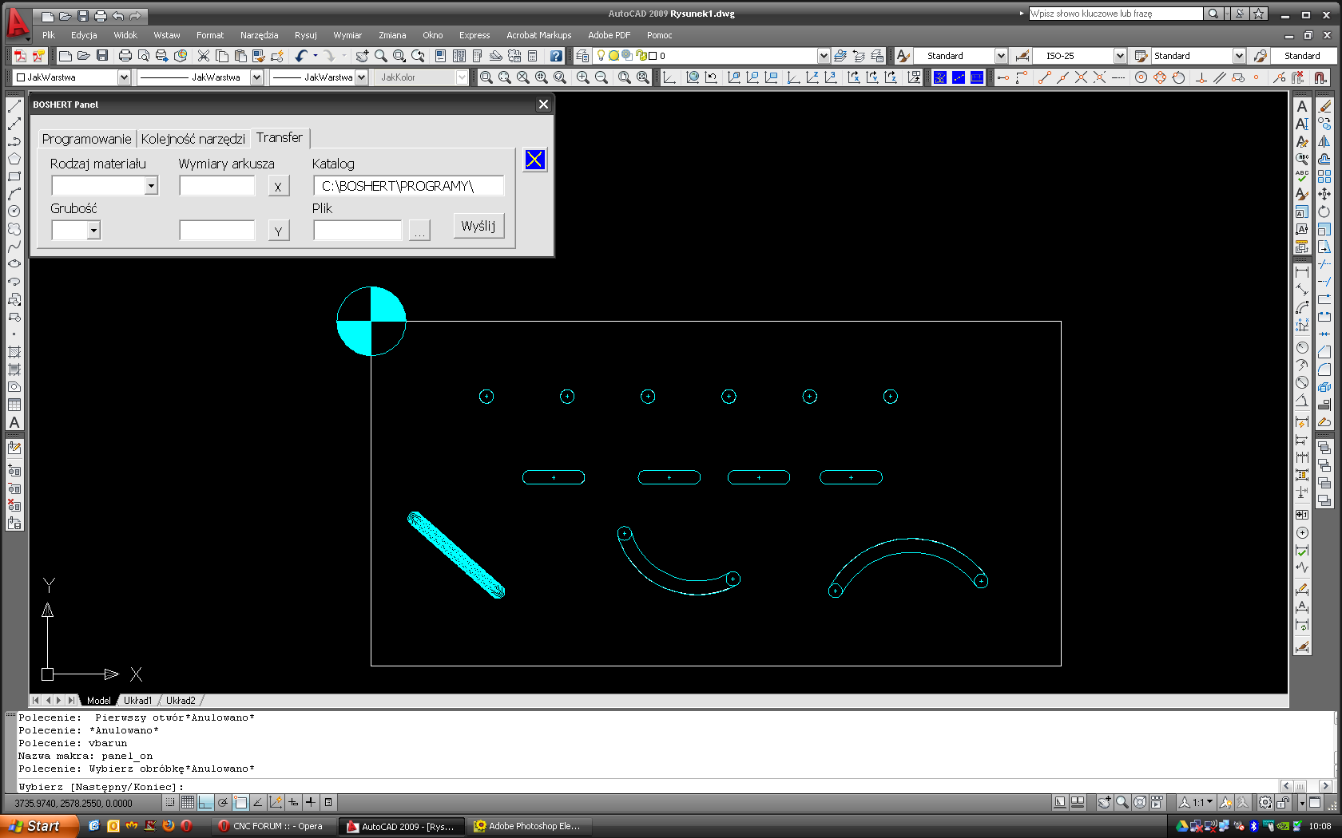
Task: Open the Narzędzia menu
Action: click(259, 35)
